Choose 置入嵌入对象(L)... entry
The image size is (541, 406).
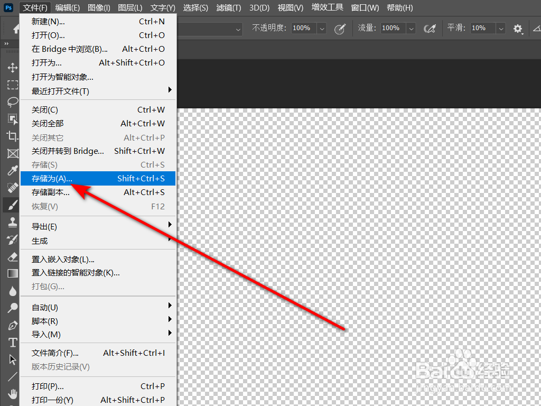(98, 259)
